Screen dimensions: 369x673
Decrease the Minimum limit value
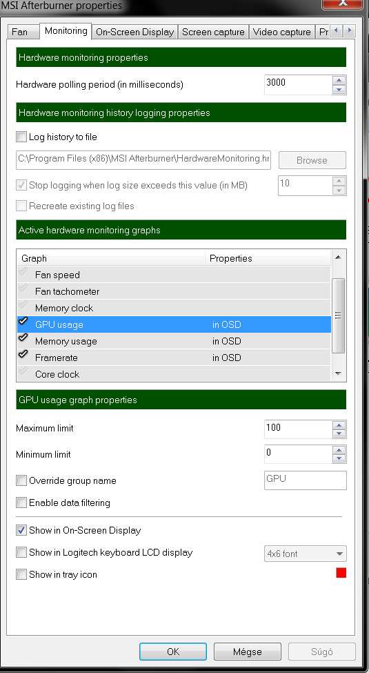click(339, 459)
